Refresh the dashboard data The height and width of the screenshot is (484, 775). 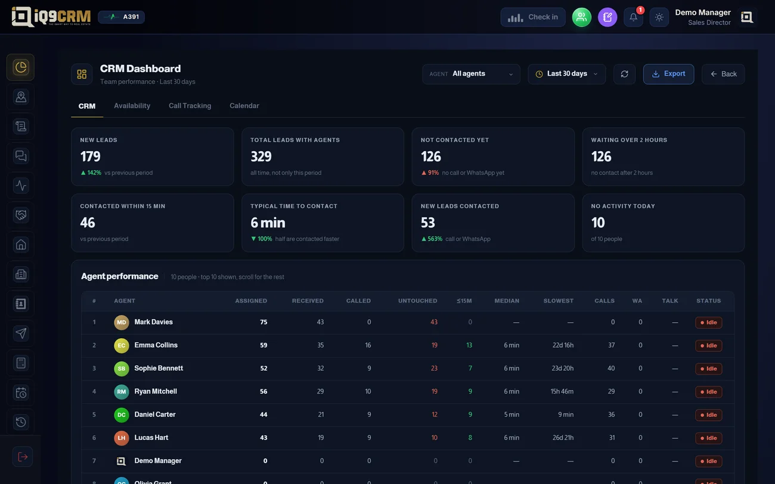624,74
